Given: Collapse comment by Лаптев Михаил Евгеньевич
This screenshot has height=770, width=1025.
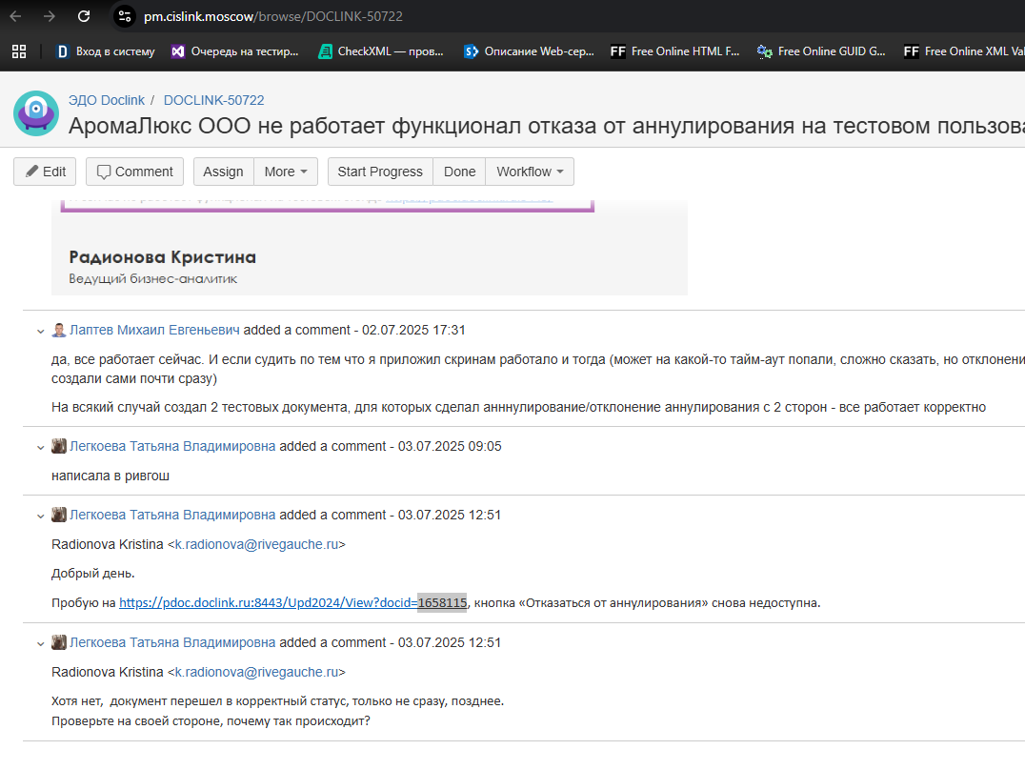Looking at the screenshot, I should [41, 331].
